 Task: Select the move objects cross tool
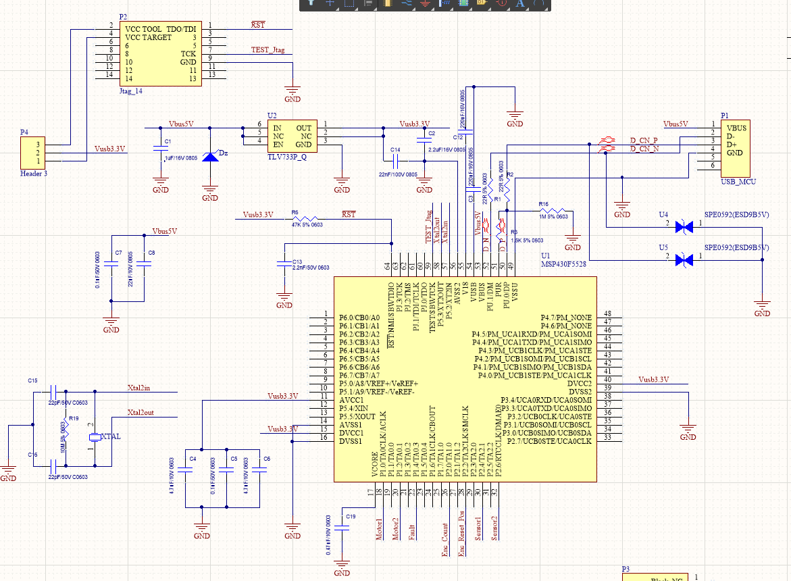click(330, 3)
